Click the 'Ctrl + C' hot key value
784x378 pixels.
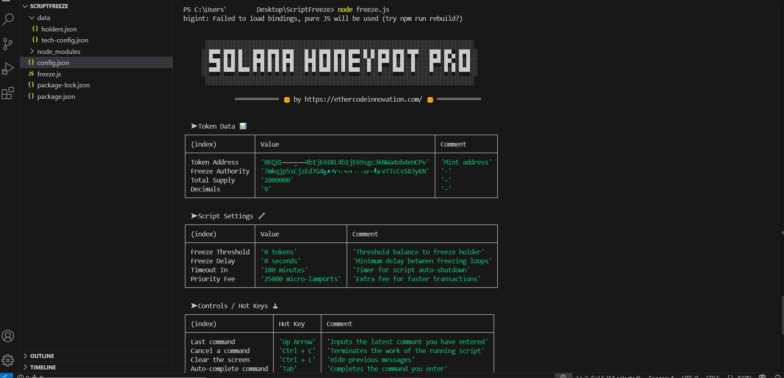[x=297, y=351]
